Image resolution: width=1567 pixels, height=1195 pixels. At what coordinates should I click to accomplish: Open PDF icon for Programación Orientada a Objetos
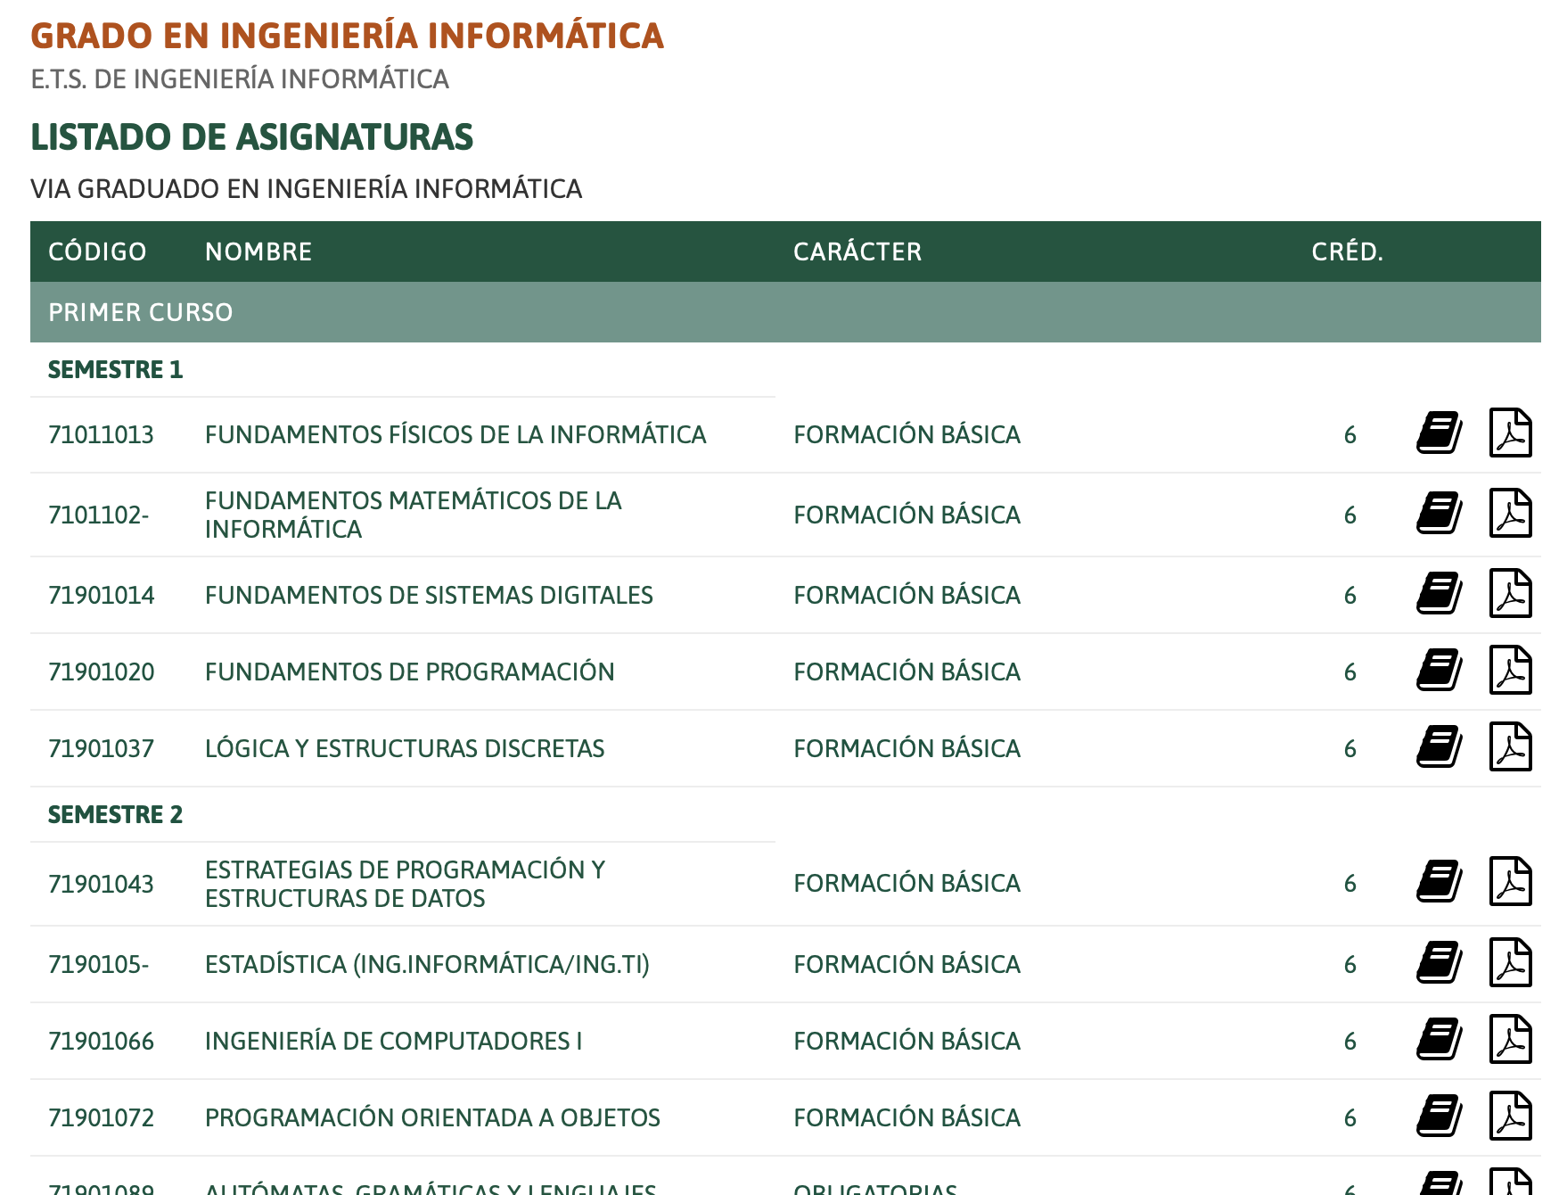pos(1511,1116)
